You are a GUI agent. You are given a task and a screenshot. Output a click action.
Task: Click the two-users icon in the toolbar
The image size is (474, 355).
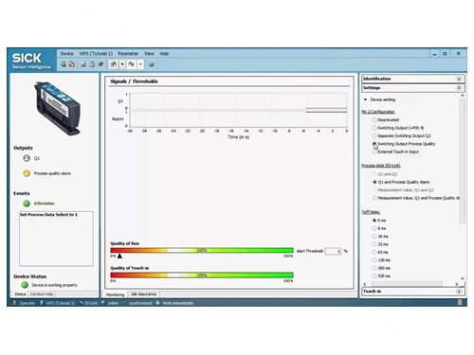72,64
